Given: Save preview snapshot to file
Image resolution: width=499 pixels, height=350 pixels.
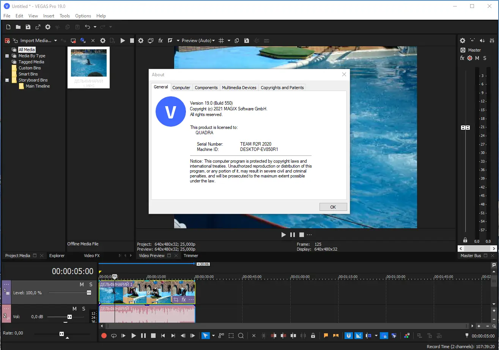Looking at the screenshot, I should 247,41.
